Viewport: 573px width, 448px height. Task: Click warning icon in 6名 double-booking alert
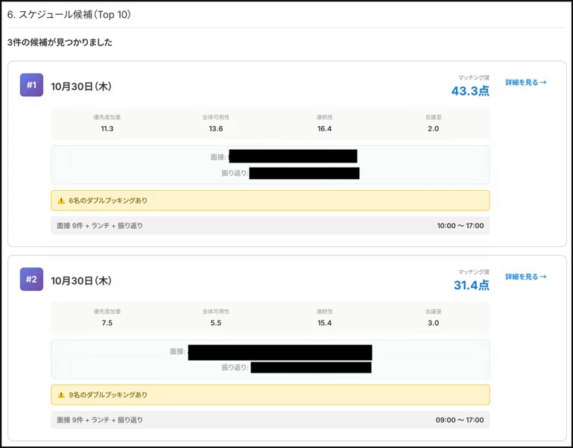coord(61,201)
